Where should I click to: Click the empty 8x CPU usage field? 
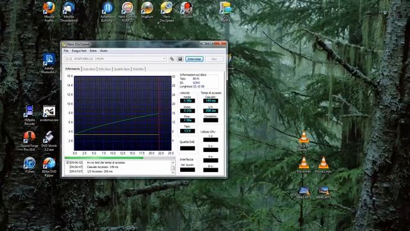[x=211, y=170]
